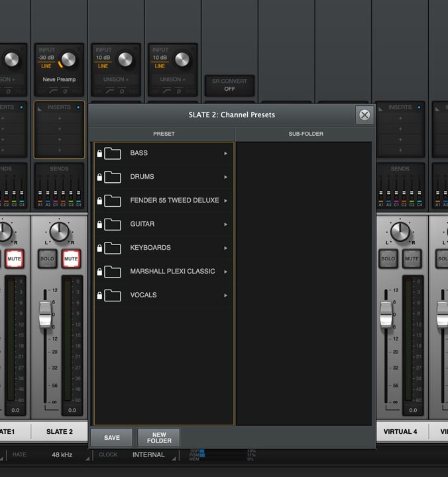Click phase invert icon on channel beside SR CONVERT

tap(179, 91)
